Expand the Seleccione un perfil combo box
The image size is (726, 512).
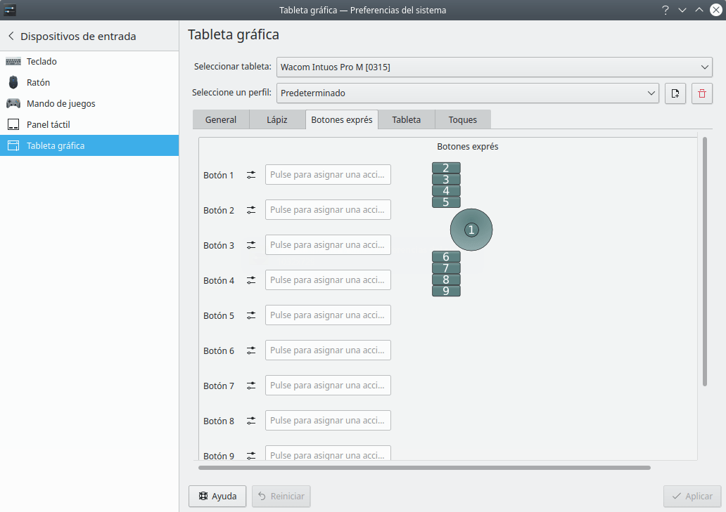[468, 93]
